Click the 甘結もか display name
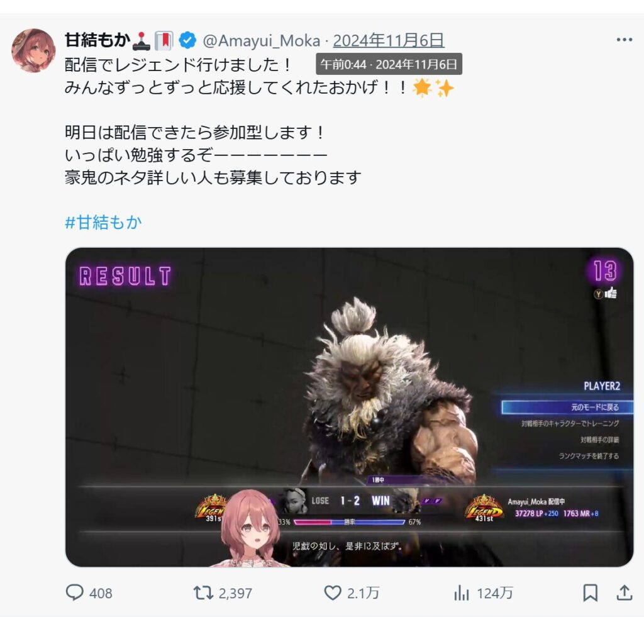The width and height of the screenshot is (644, 617). [97, 40]
